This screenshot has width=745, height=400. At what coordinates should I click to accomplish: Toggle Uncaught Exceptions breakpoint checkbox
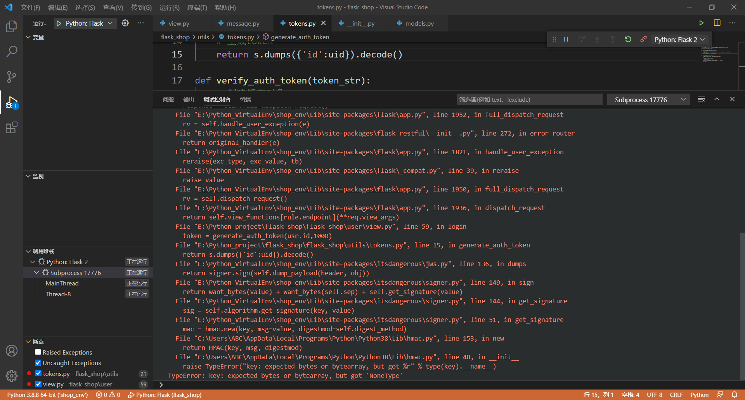point(38,363)
